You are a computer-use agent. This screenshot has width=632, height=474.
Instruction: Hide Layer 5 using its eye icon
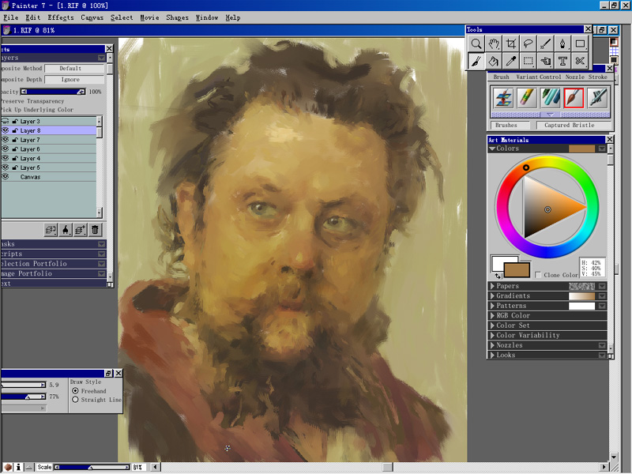(x=6, y=167)
